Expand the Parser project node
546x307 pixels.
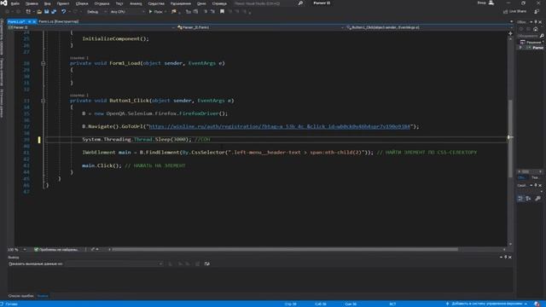(x=520, y=48)
